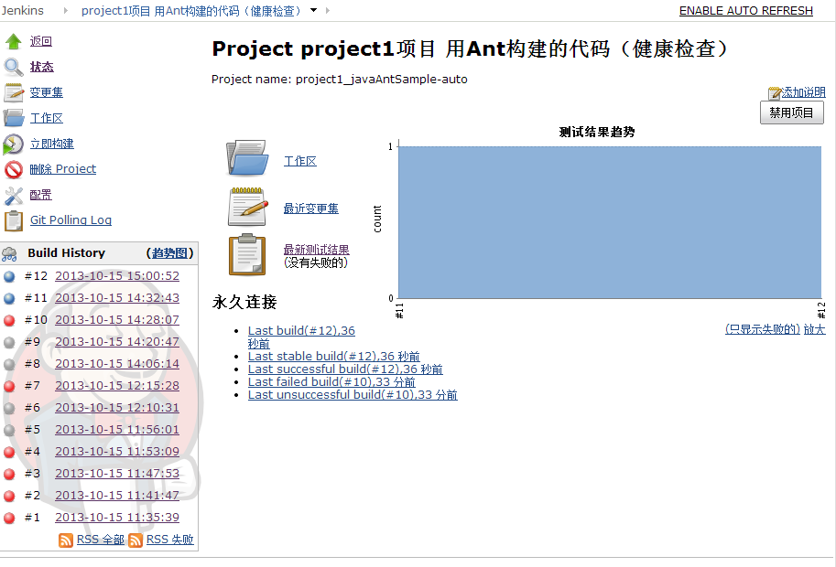Click the red status ball of build #1
836x567 pixels.
tap(9, 518)
